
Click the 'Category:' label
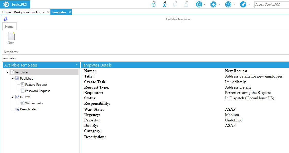click(x=93, y=131)
